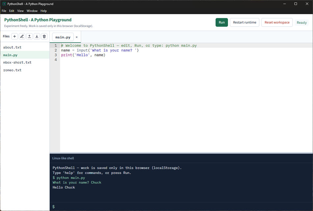This screenshot has height=211, width=313.
Task: Click line 2 input statement in editor
Action: (x=100, y=50)
